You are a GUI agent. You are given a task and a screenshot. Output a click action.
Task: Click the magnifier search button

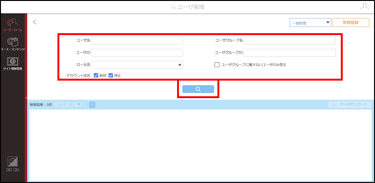(198, 89)
